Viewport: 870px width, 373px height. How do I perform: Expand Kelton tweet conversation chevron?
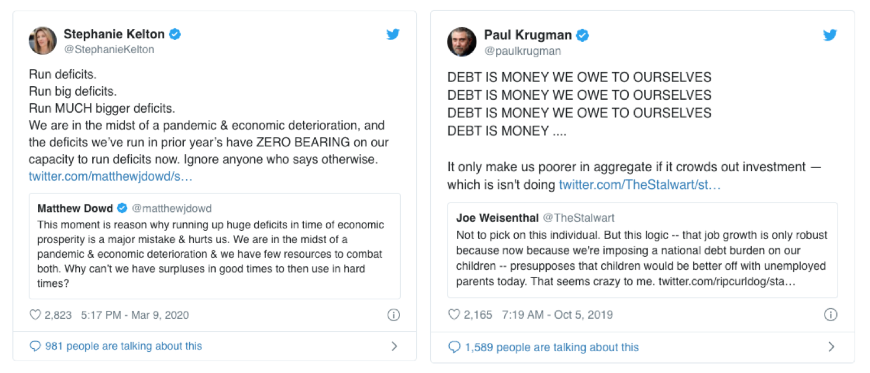(394, 346)
